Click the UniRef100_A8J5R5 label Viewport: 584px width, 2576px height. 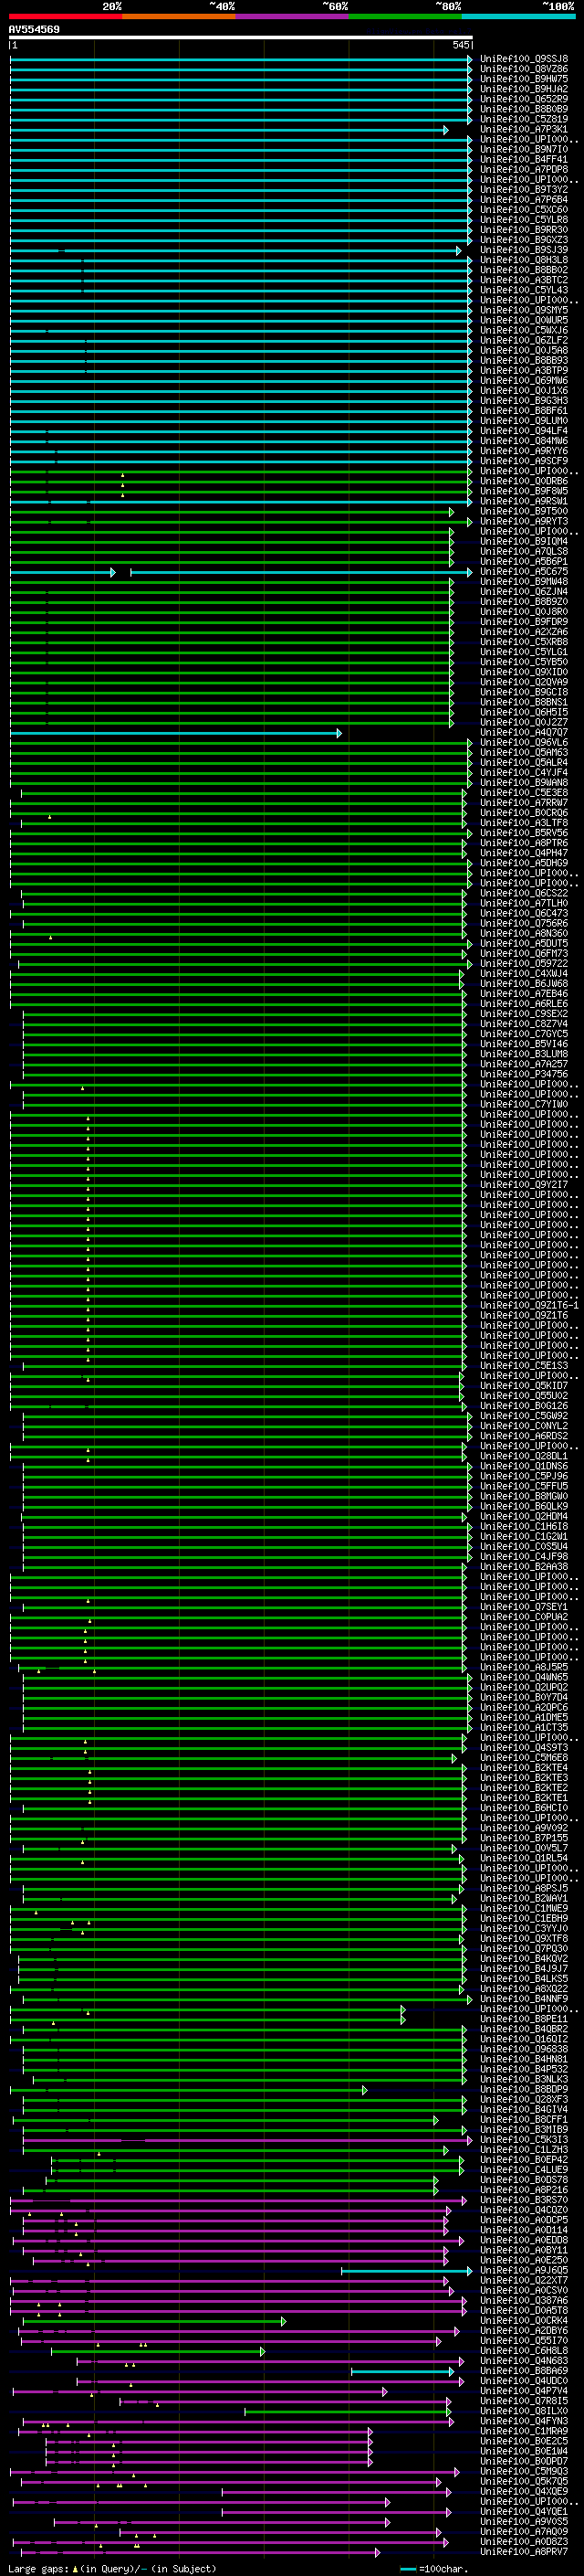(524, 1667)
